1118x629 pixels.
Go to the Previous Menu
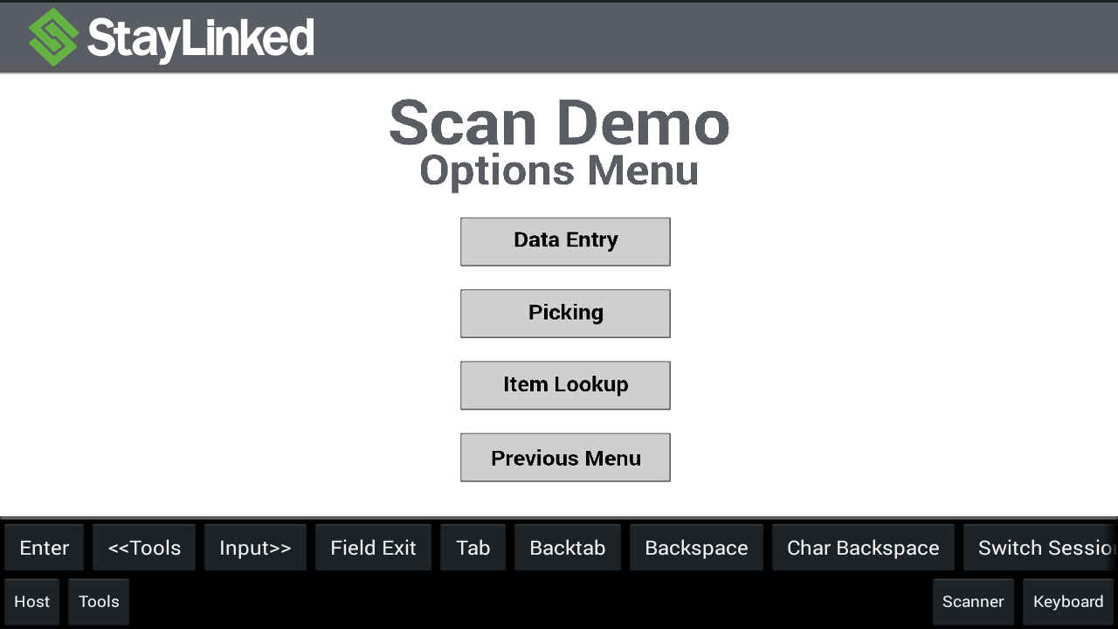pyautogui.click(x=565, y=457)
